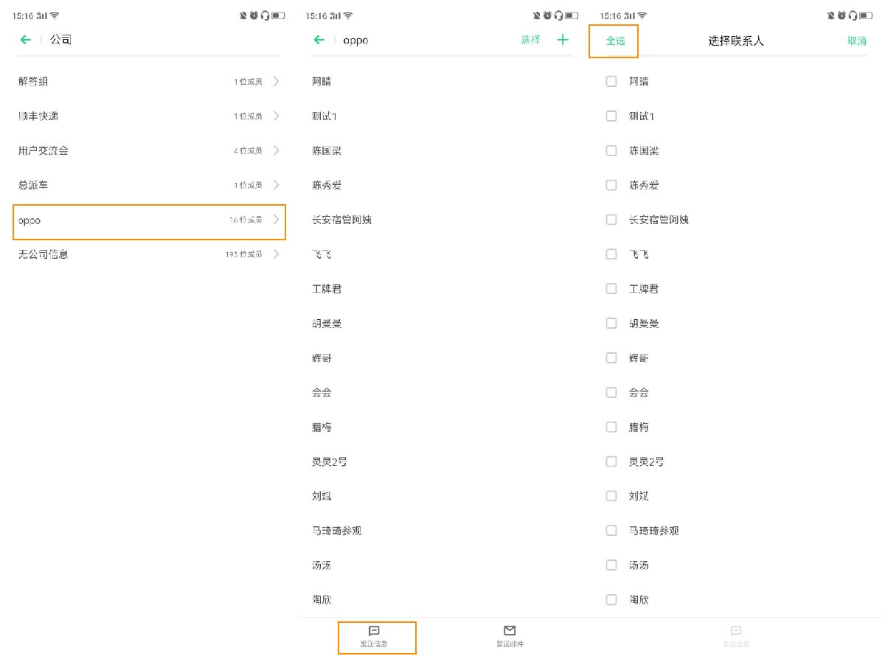The height and width of the screenshot is (656, 885).
Task: Open the 顺丰快递 group entry
Action: click(x=147, y=116)
